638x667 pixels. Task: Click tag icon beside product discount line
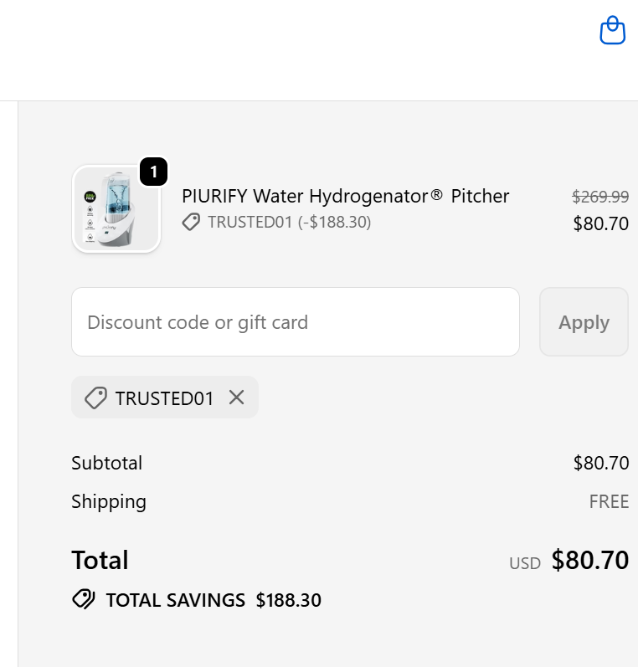coord(192,222)
